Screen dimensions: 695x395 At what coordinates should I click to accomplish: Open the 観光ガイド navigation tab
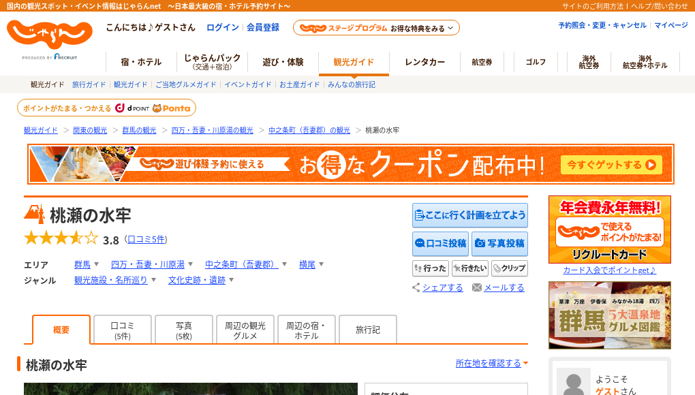pos(352,61)
